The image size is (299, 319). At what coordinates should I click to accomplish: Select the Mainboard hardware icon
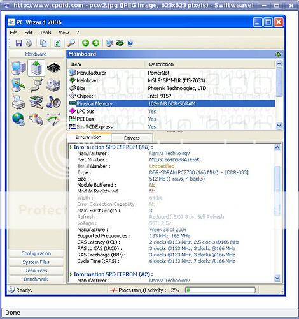(x=36, y=68)
